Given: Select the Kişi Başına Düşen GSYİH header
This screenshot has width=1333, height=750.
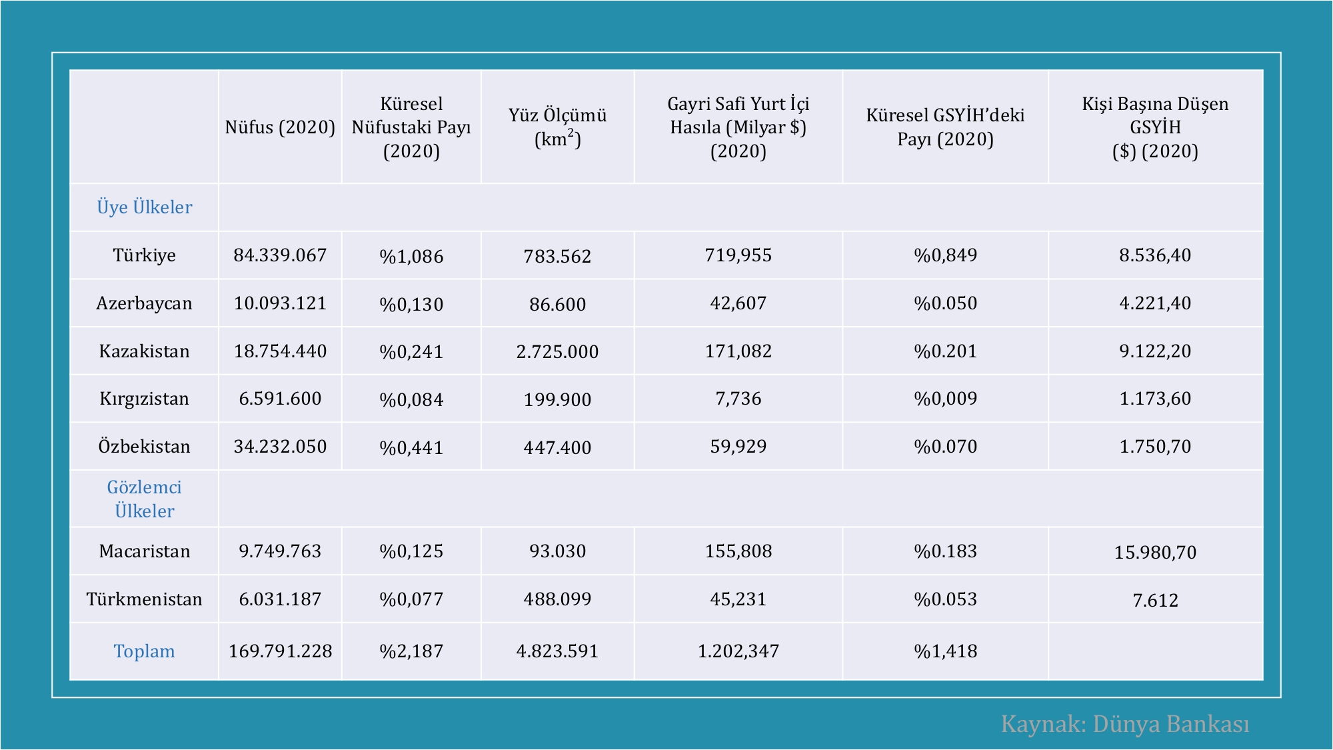Looking at the screenshot, I should pyautogui.click(x=1155, y=127).
